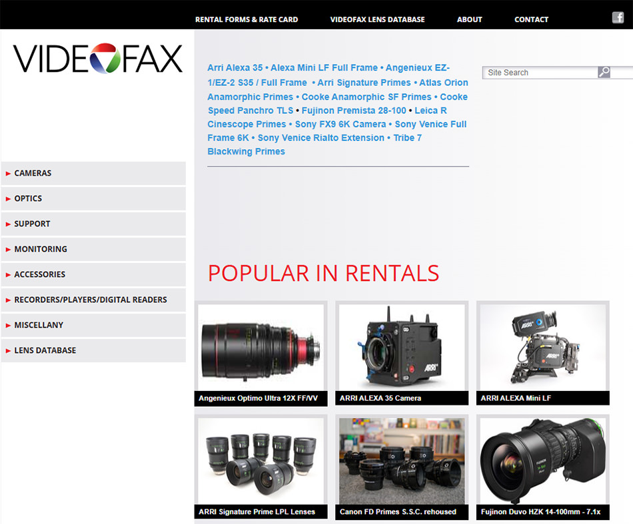Click the 'ARRI ALEXA 35 Camera' caption
The width and height of the screenshot is (633, 524).
point(380,398)
